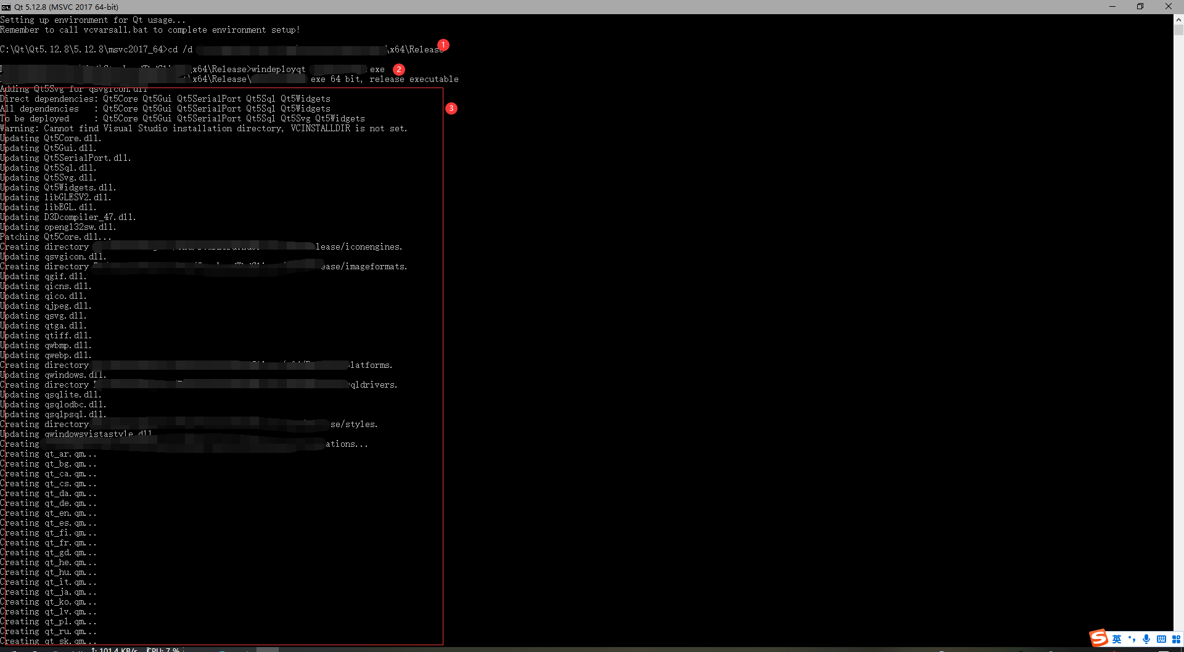The height and width of the screenshot is (652, 1184).
Task: Click the 'Patching Qt5Core.dll...' line
Action: 55,237
